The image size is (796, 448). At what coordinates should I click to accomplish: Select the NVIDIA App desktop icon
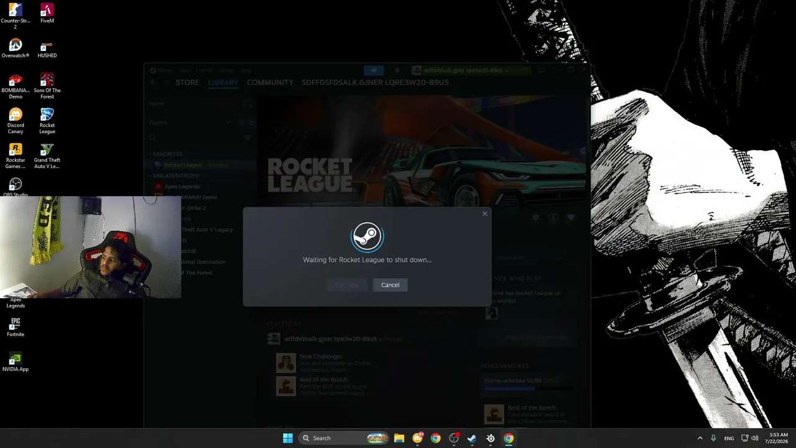click(x=16, y=362)
